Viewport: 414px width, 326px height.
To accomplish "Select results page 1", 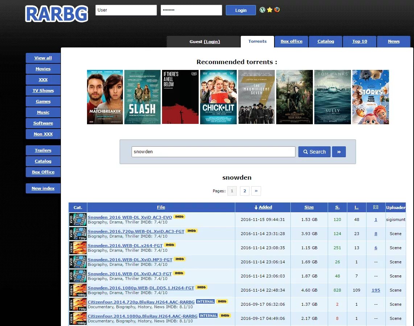I will [232, 191].
